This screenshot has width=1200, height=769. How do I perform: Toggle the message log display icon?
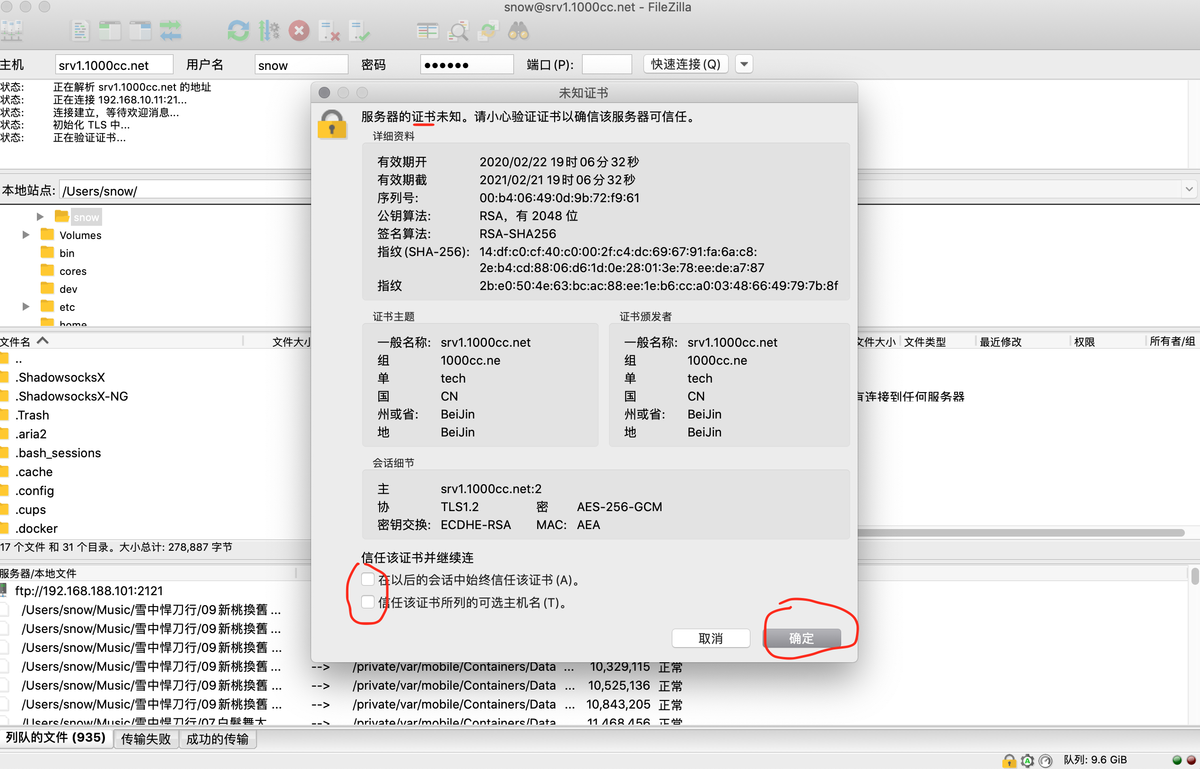[80, 31]
